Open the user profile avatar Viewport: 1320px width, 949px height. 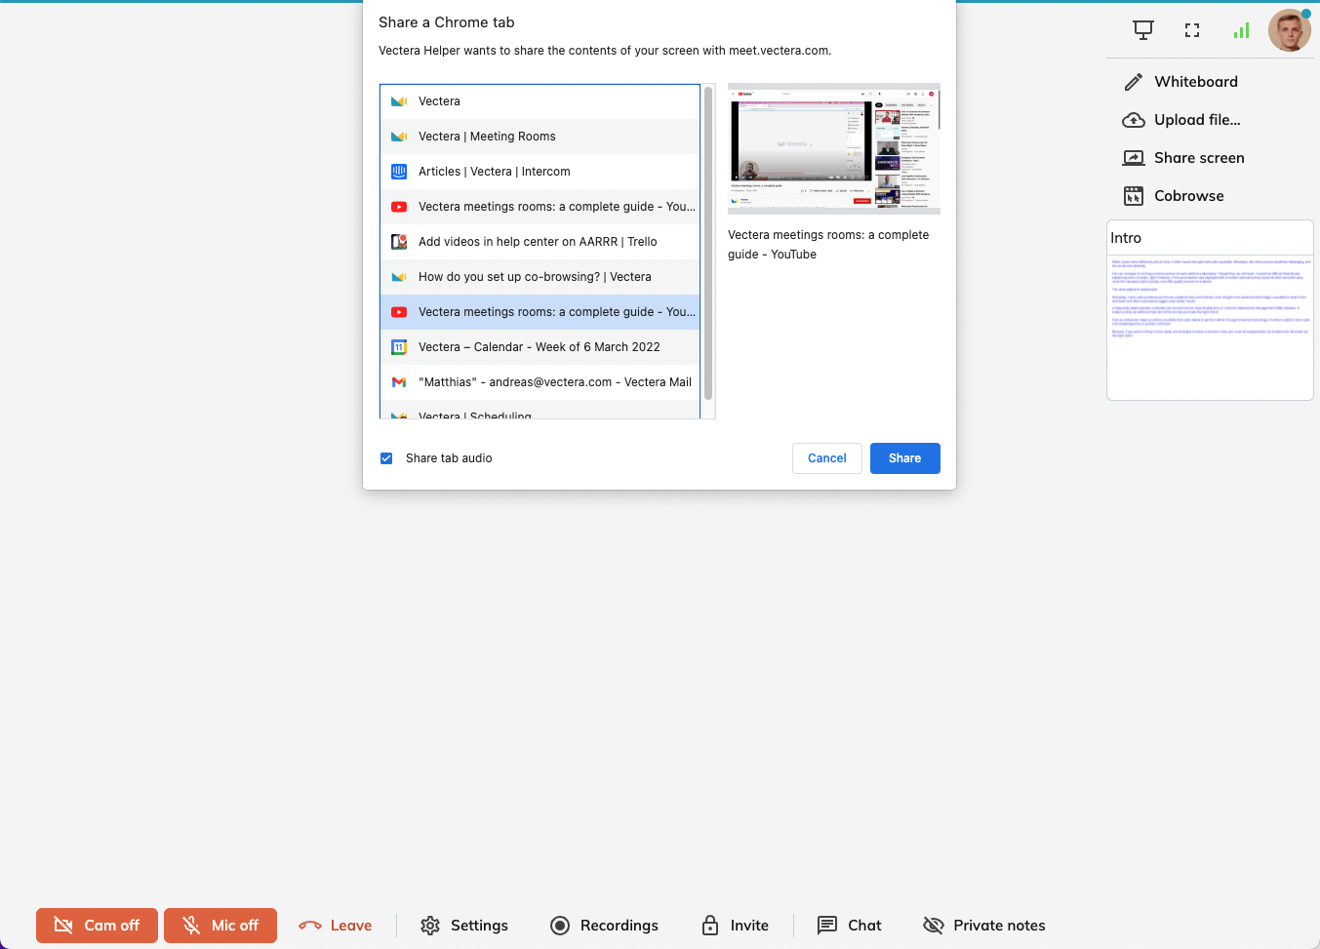click(x=1289, y=30)
